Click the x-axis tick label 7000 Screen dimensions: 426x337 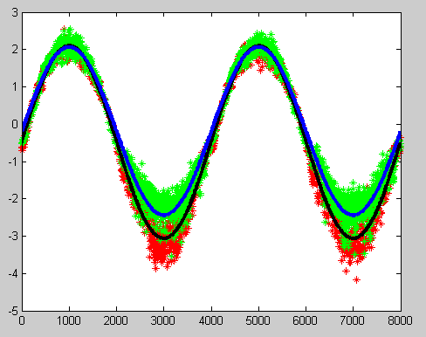pos(353,320)
